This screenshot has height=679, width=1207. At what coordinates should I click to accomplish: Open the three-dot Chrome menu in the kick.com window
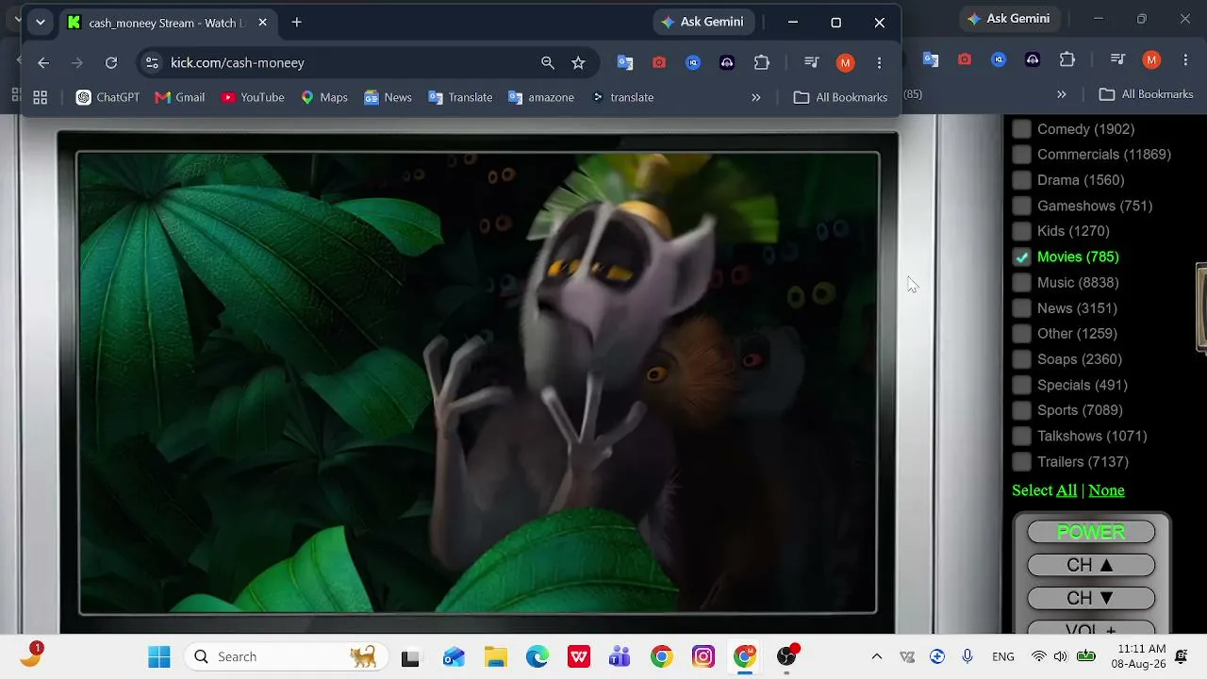click(879, 63)
